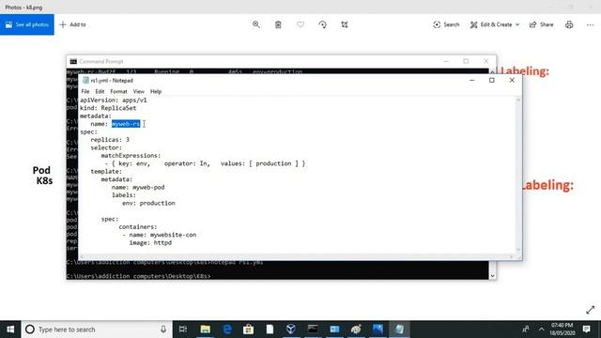Open the Notepad File menu
Viewport: 601px width, 338px height.
coord(85,92)
